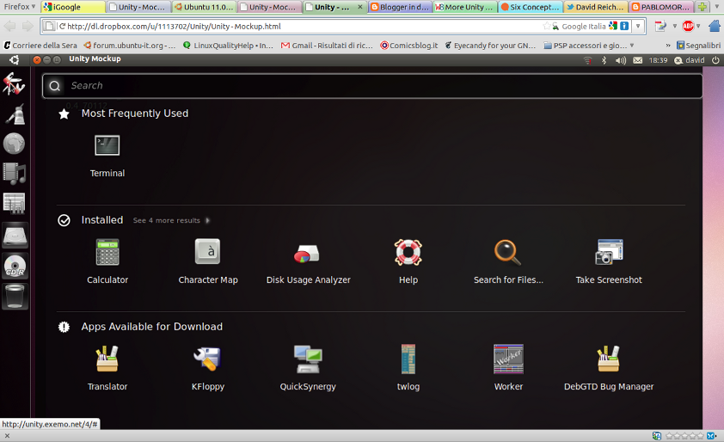Focus the Unity dash Search field

coord(372,86)
